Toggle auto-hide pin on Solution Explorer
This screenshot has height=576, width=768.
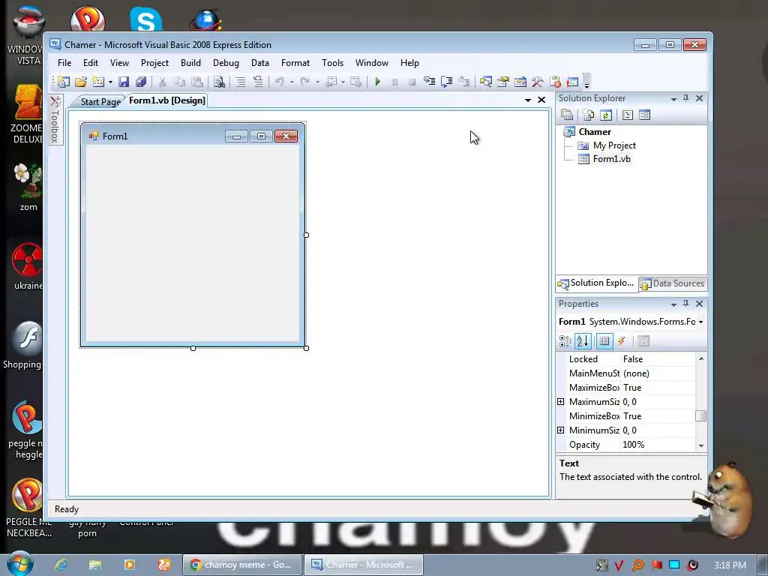point(686,98)
